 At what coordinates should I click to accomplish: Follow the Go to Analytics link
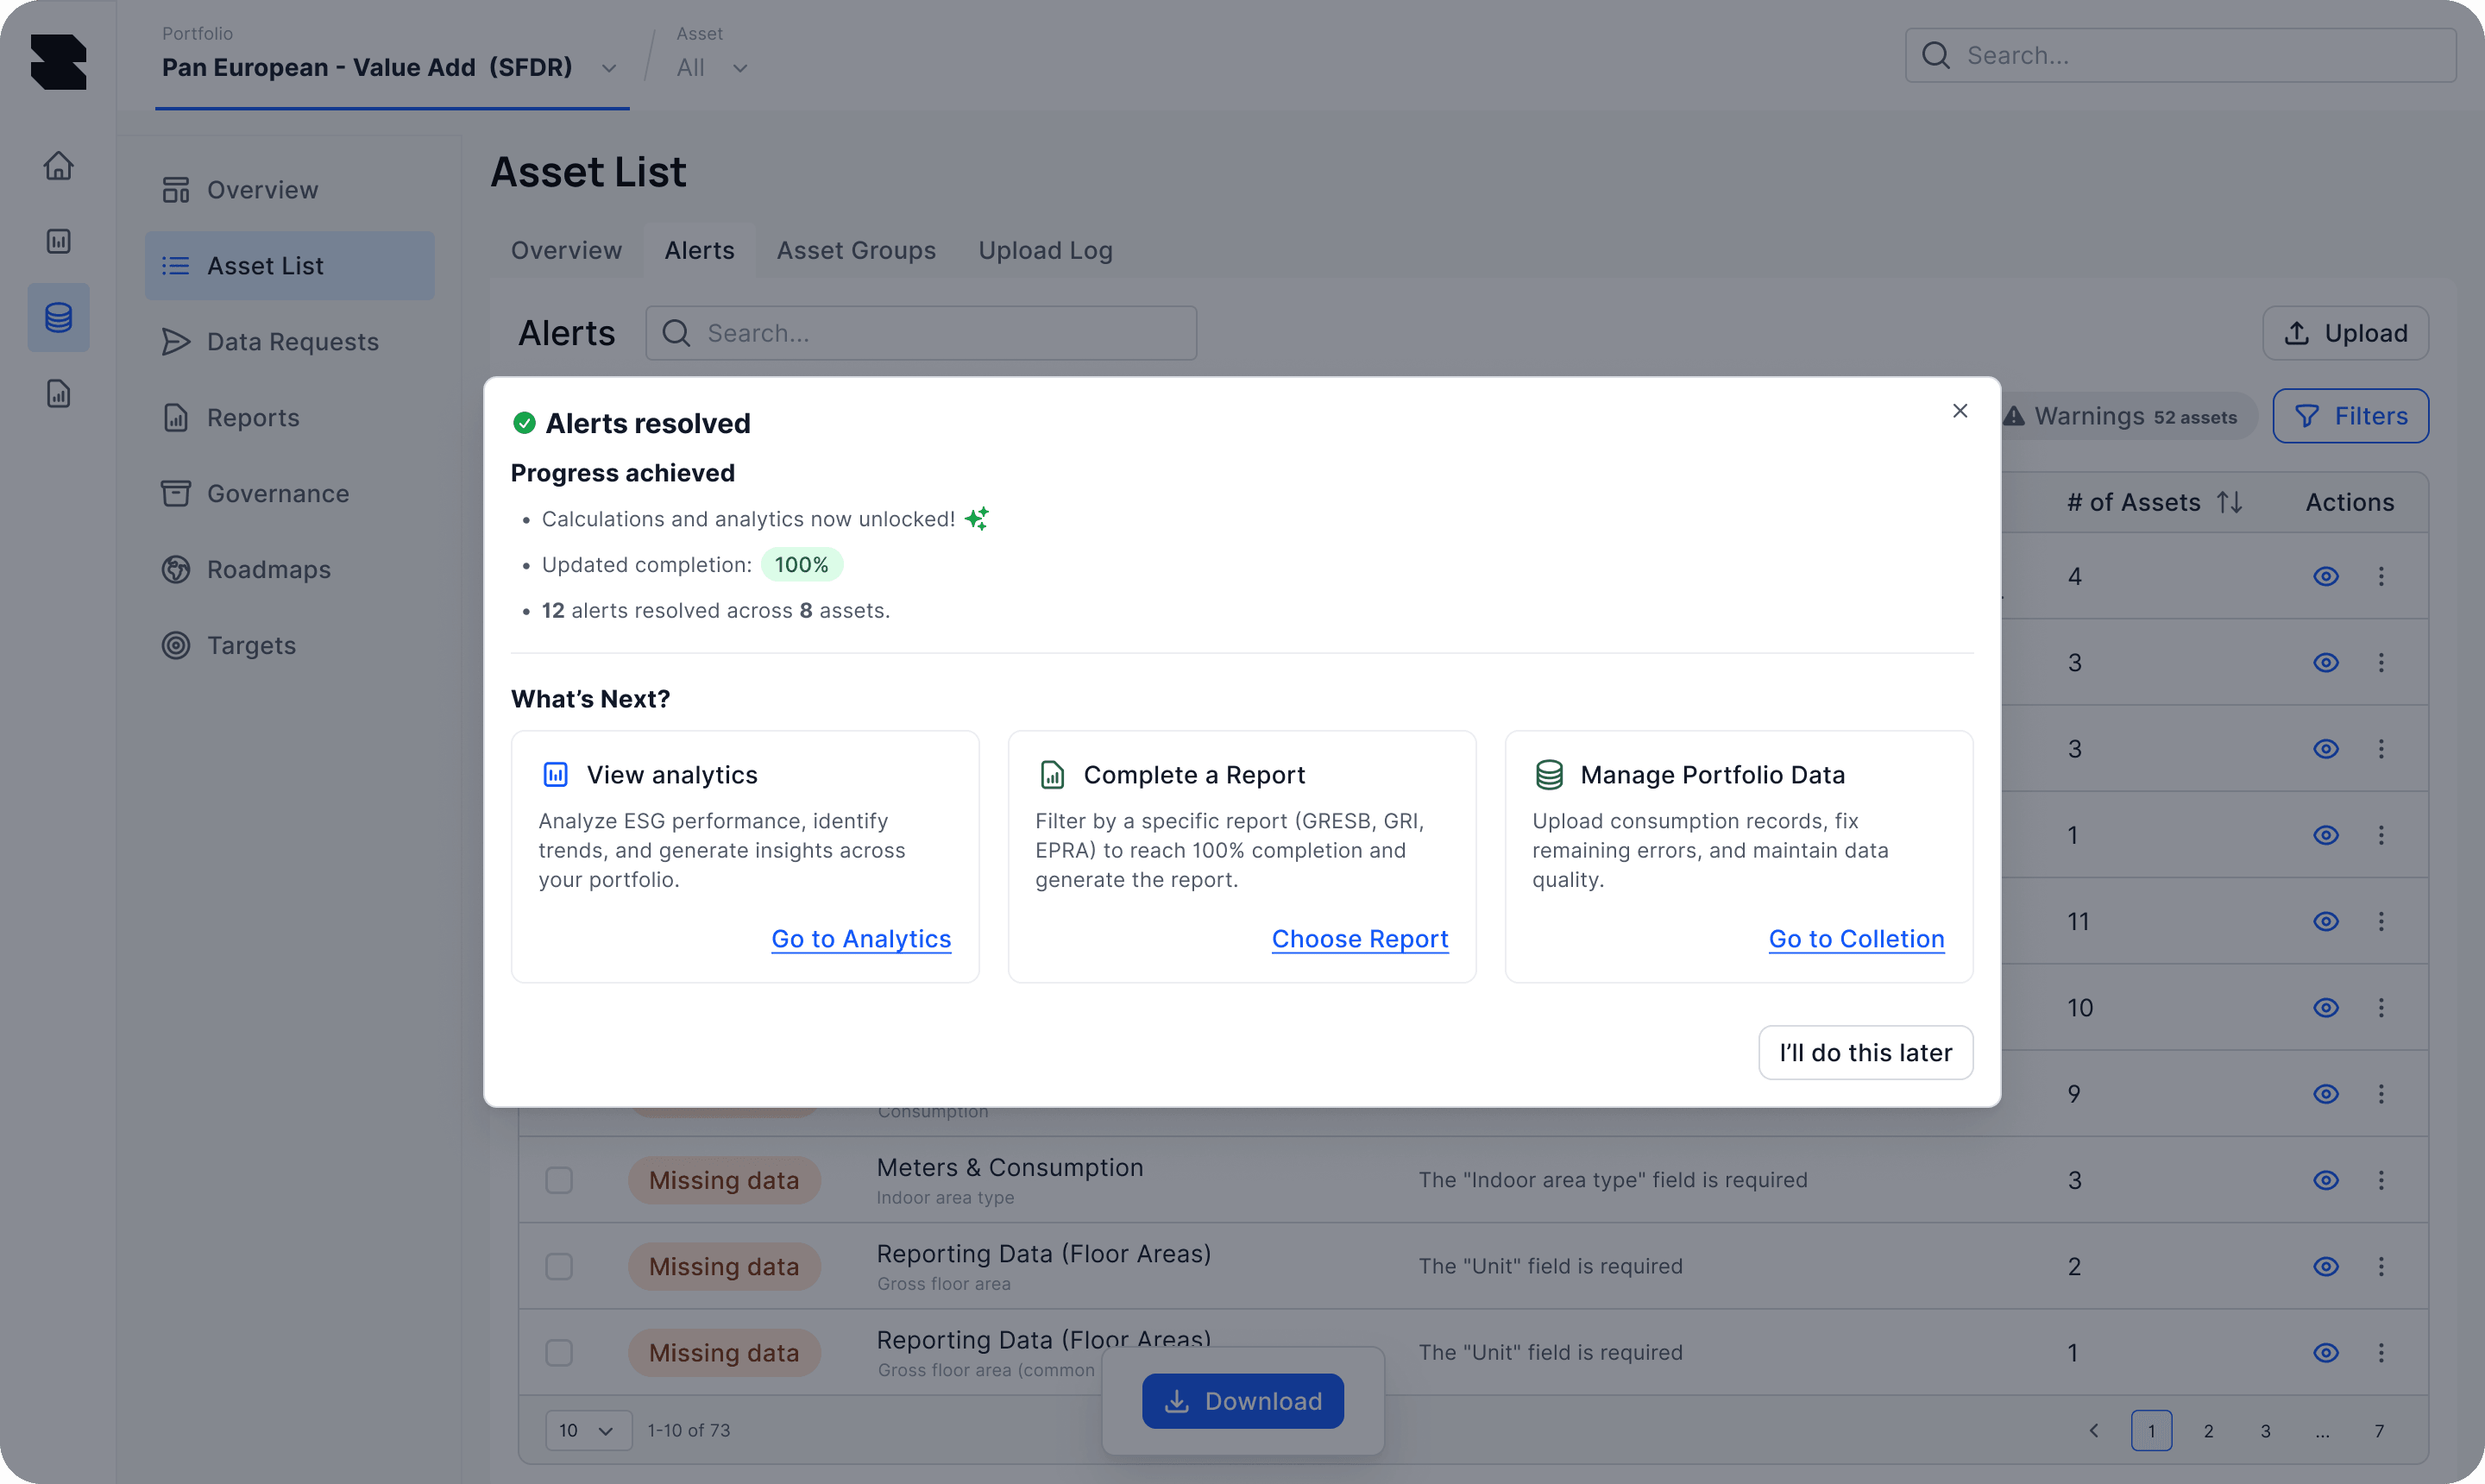coord(861,938)
